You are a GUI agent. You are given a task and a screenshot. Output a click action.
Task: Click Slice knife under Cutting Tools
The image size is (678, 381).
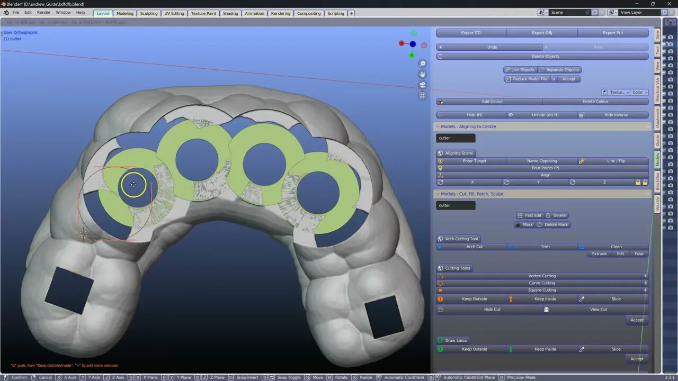[x=613, y=299]
